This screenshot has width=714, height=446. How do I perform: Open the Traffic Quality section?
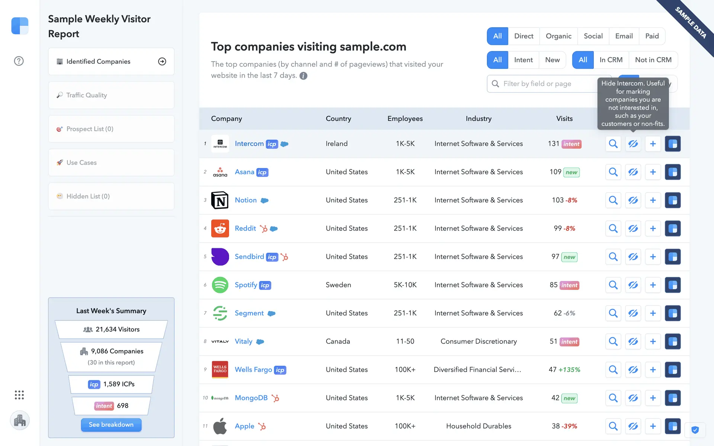(111, 95)
